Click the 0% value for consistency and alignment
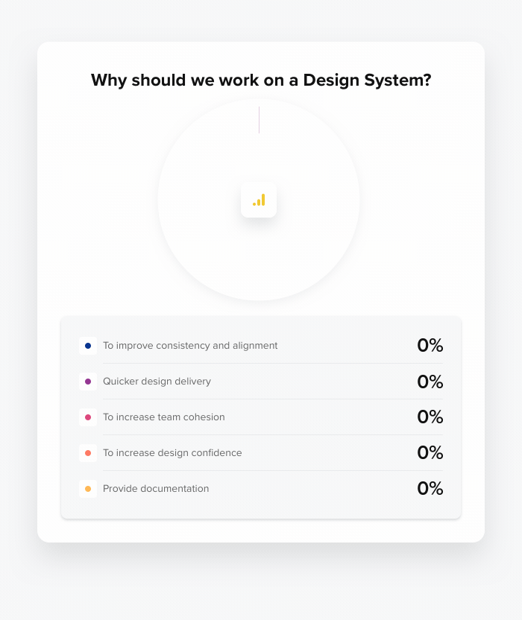This screenshot has width=522, height=620. [430, 345]
